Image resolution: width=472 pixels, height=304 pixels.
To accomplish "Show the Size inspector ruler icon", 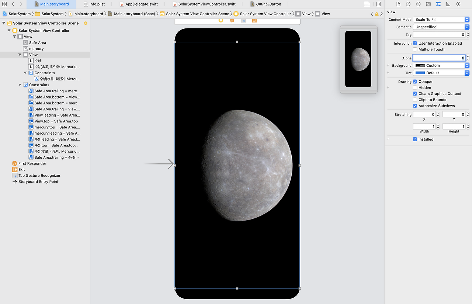I will point(448,4).
